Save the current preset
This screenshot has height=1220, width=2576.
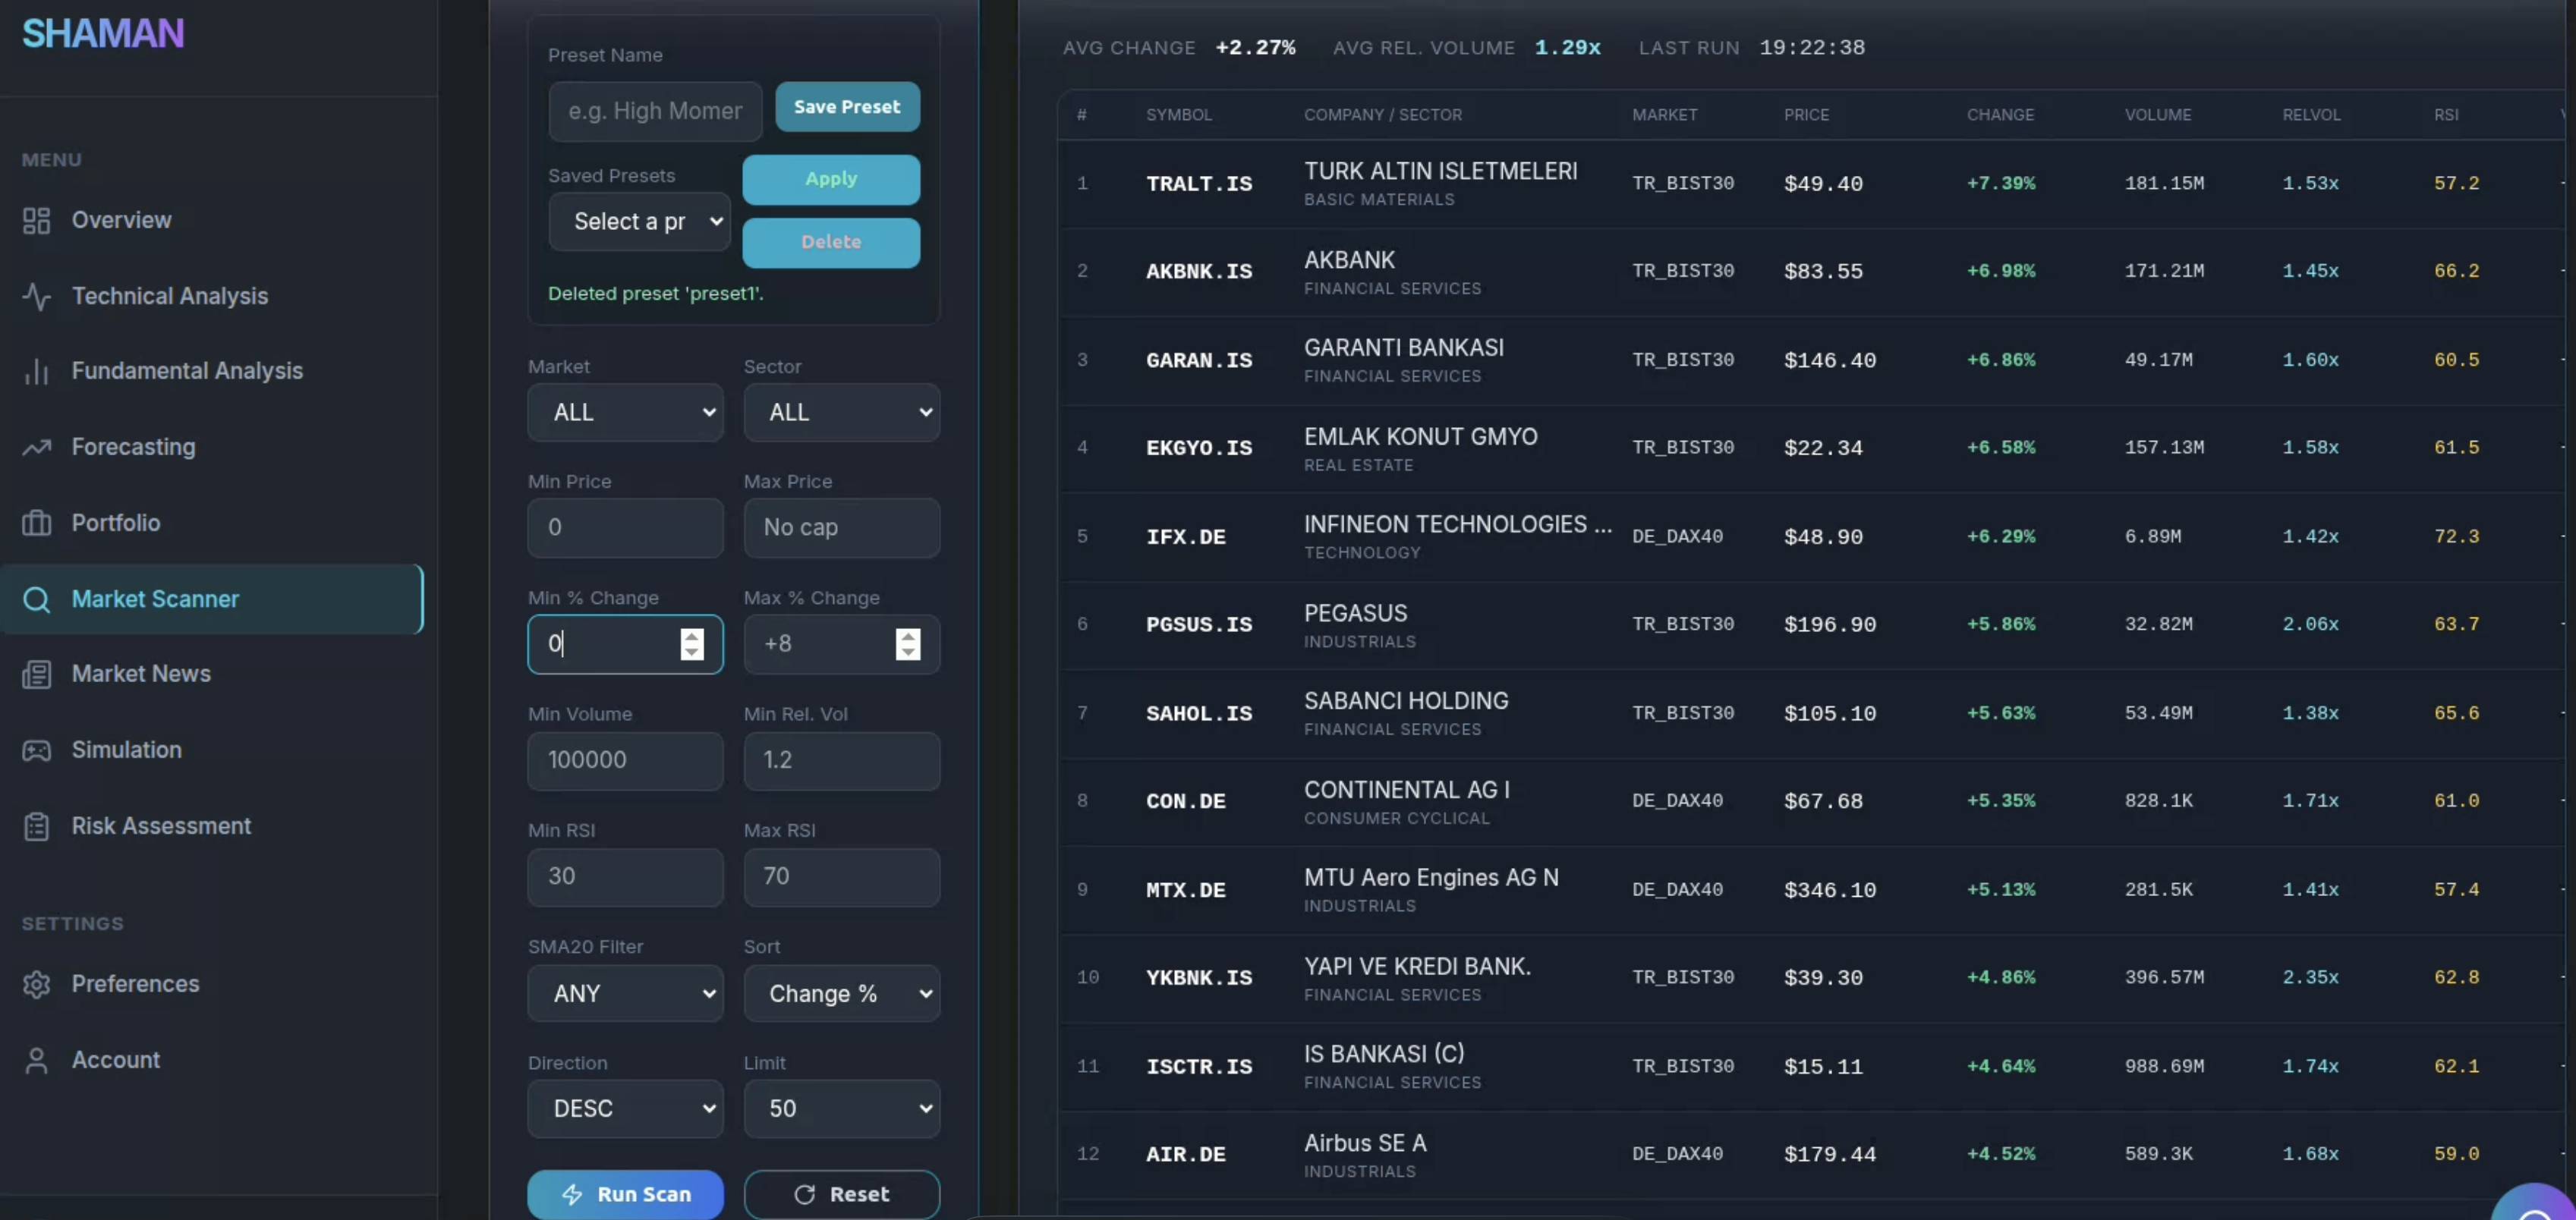tap(847, 107)
